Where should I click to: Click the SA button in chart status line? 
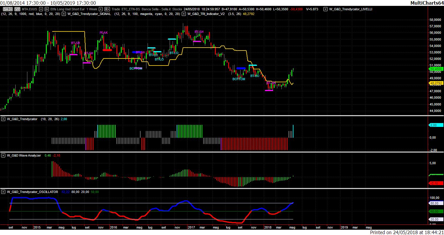tap(6, 9)
